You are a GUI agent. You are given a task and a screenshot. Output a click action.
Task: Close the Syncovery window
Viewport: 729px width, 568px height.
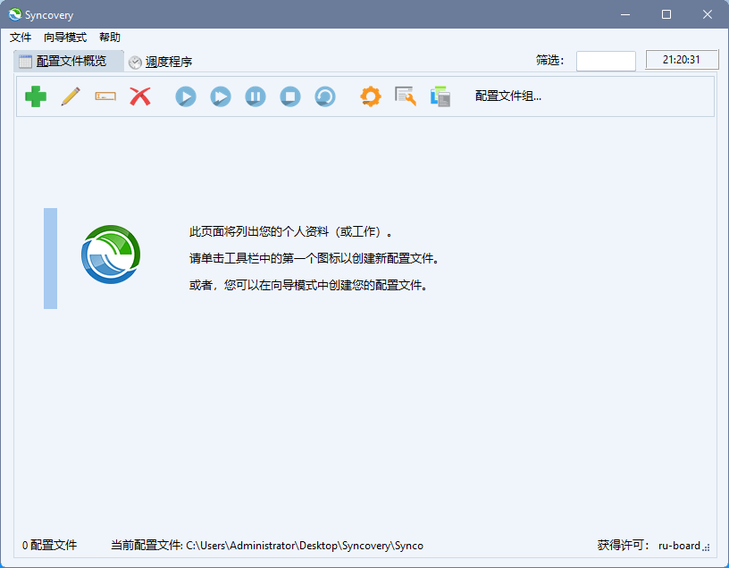click(x=708, y=14)
